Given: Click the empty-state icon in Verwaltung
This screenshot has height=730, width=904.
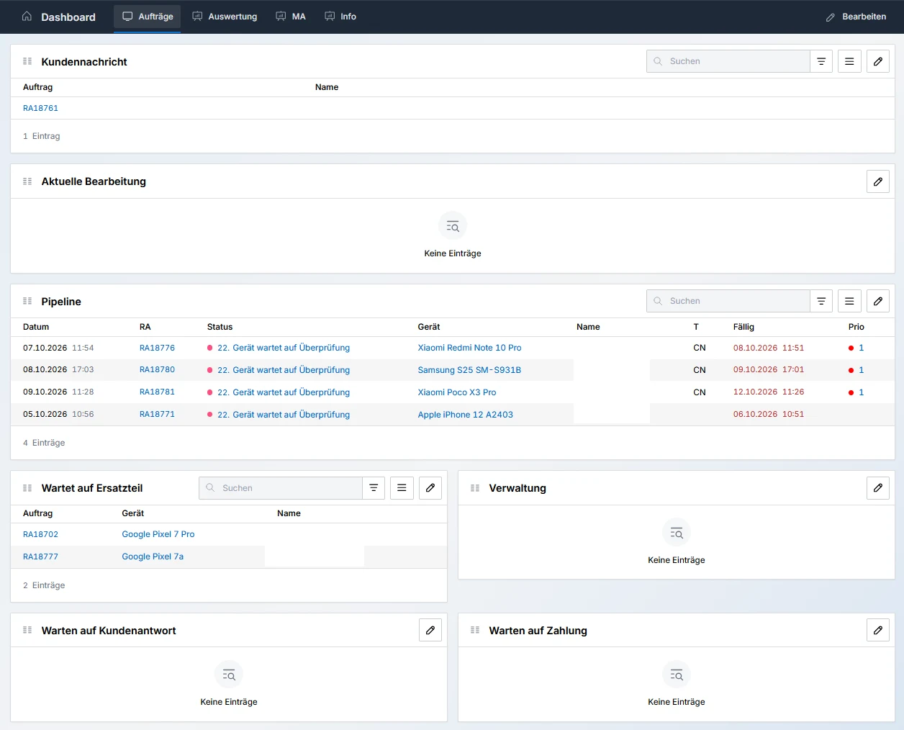Looking at the screenshot, I should [677, 533].
